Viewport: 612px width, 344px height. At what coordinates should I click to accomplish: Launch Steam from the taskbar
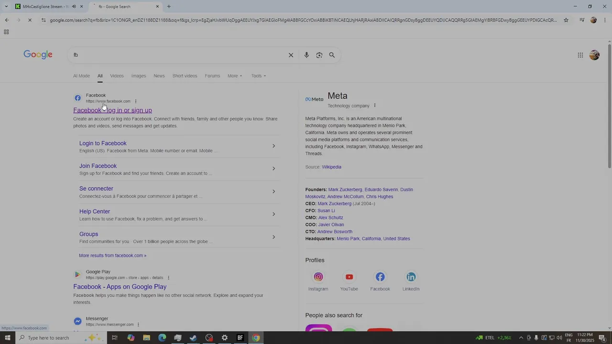pyautogui.click(x=193, y=338)
